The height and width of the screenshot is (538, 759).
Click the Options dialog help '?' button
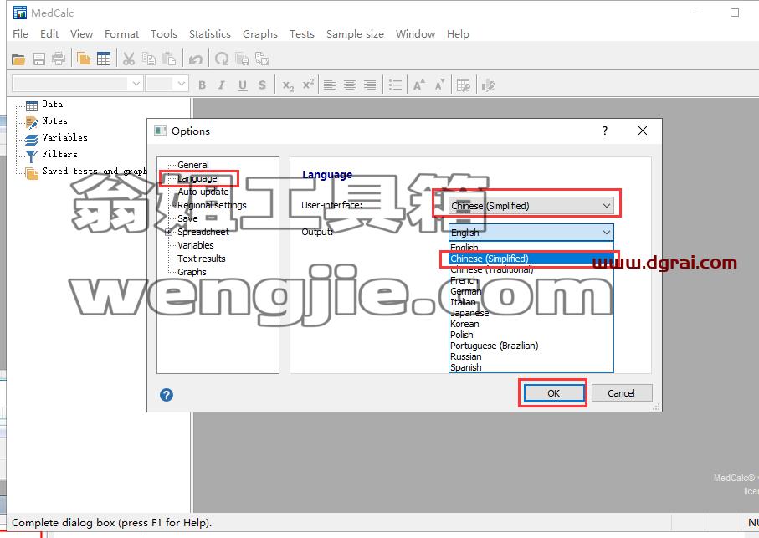[x=604, y=131]
